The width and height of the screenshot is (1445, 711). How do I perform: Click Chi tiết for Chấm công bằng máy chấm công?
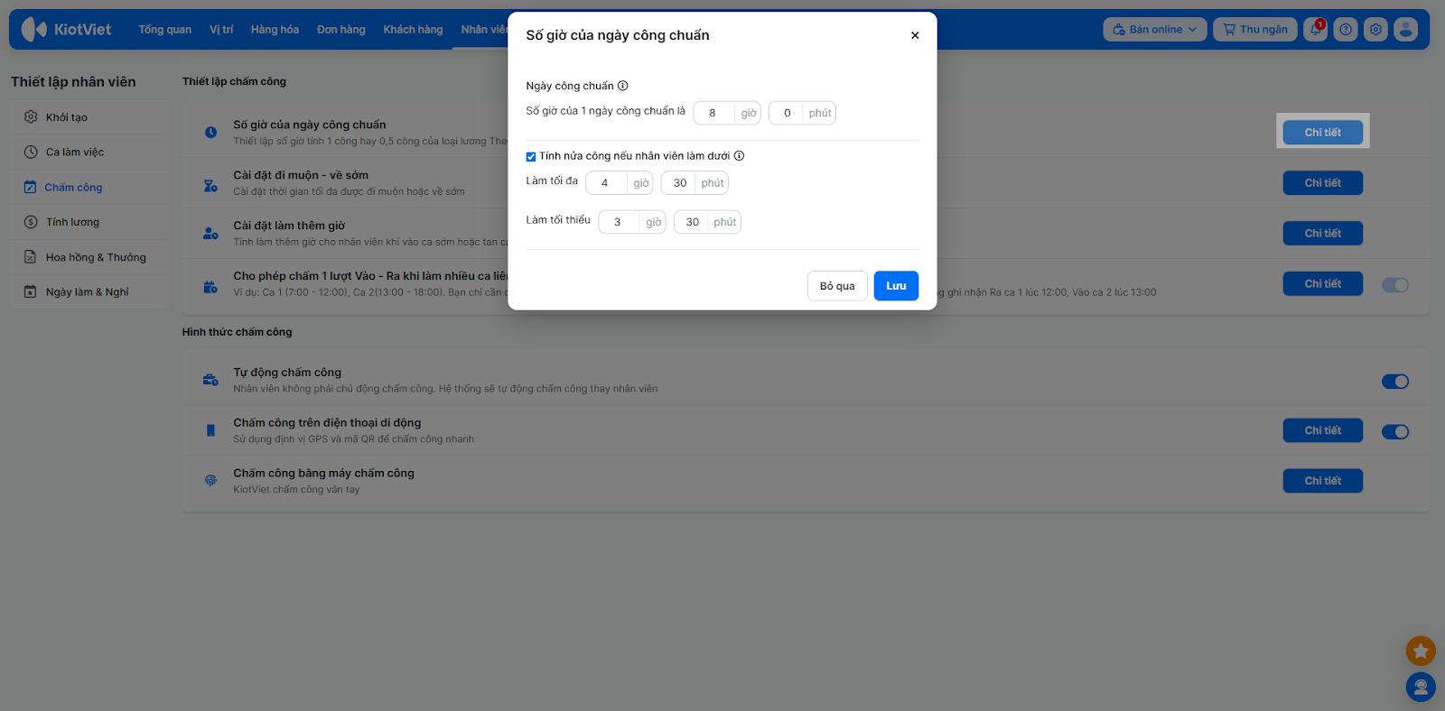coord(1323,481)
